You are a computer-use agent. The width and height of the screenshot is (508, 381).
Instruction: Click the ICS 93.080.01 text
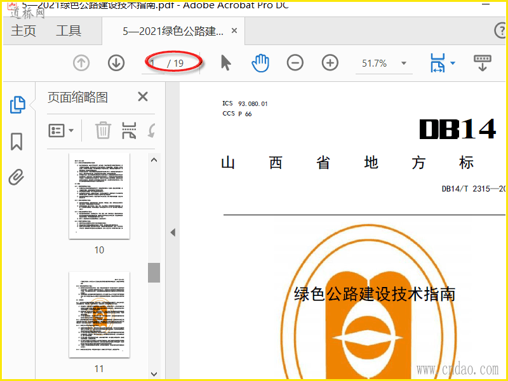245,104
